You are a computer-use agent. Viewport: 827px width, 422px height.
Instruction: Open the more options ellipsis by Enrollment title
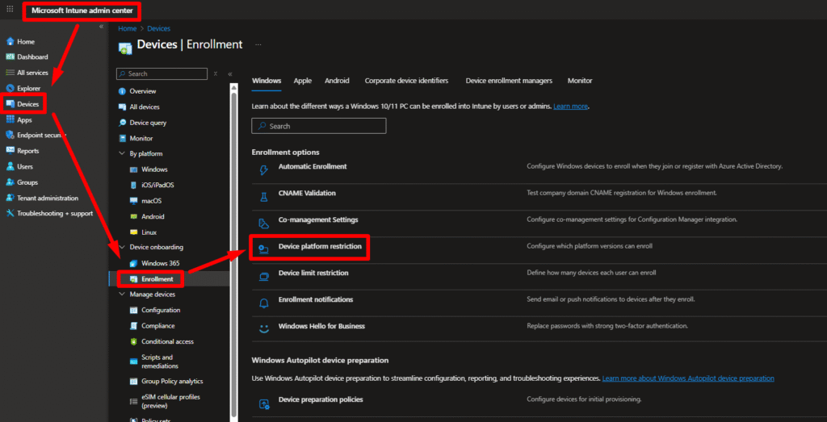coord(258,44)
